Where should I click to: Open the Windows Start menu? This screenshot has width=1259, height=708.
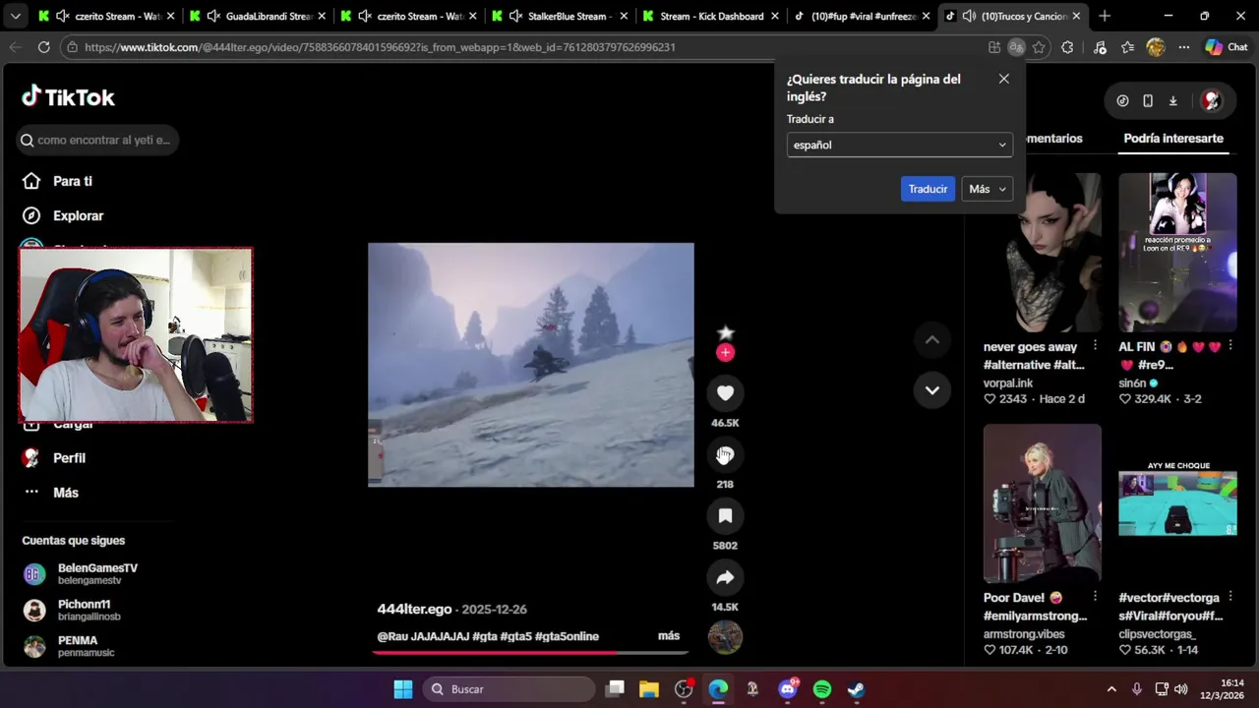(x=403, y=689)
